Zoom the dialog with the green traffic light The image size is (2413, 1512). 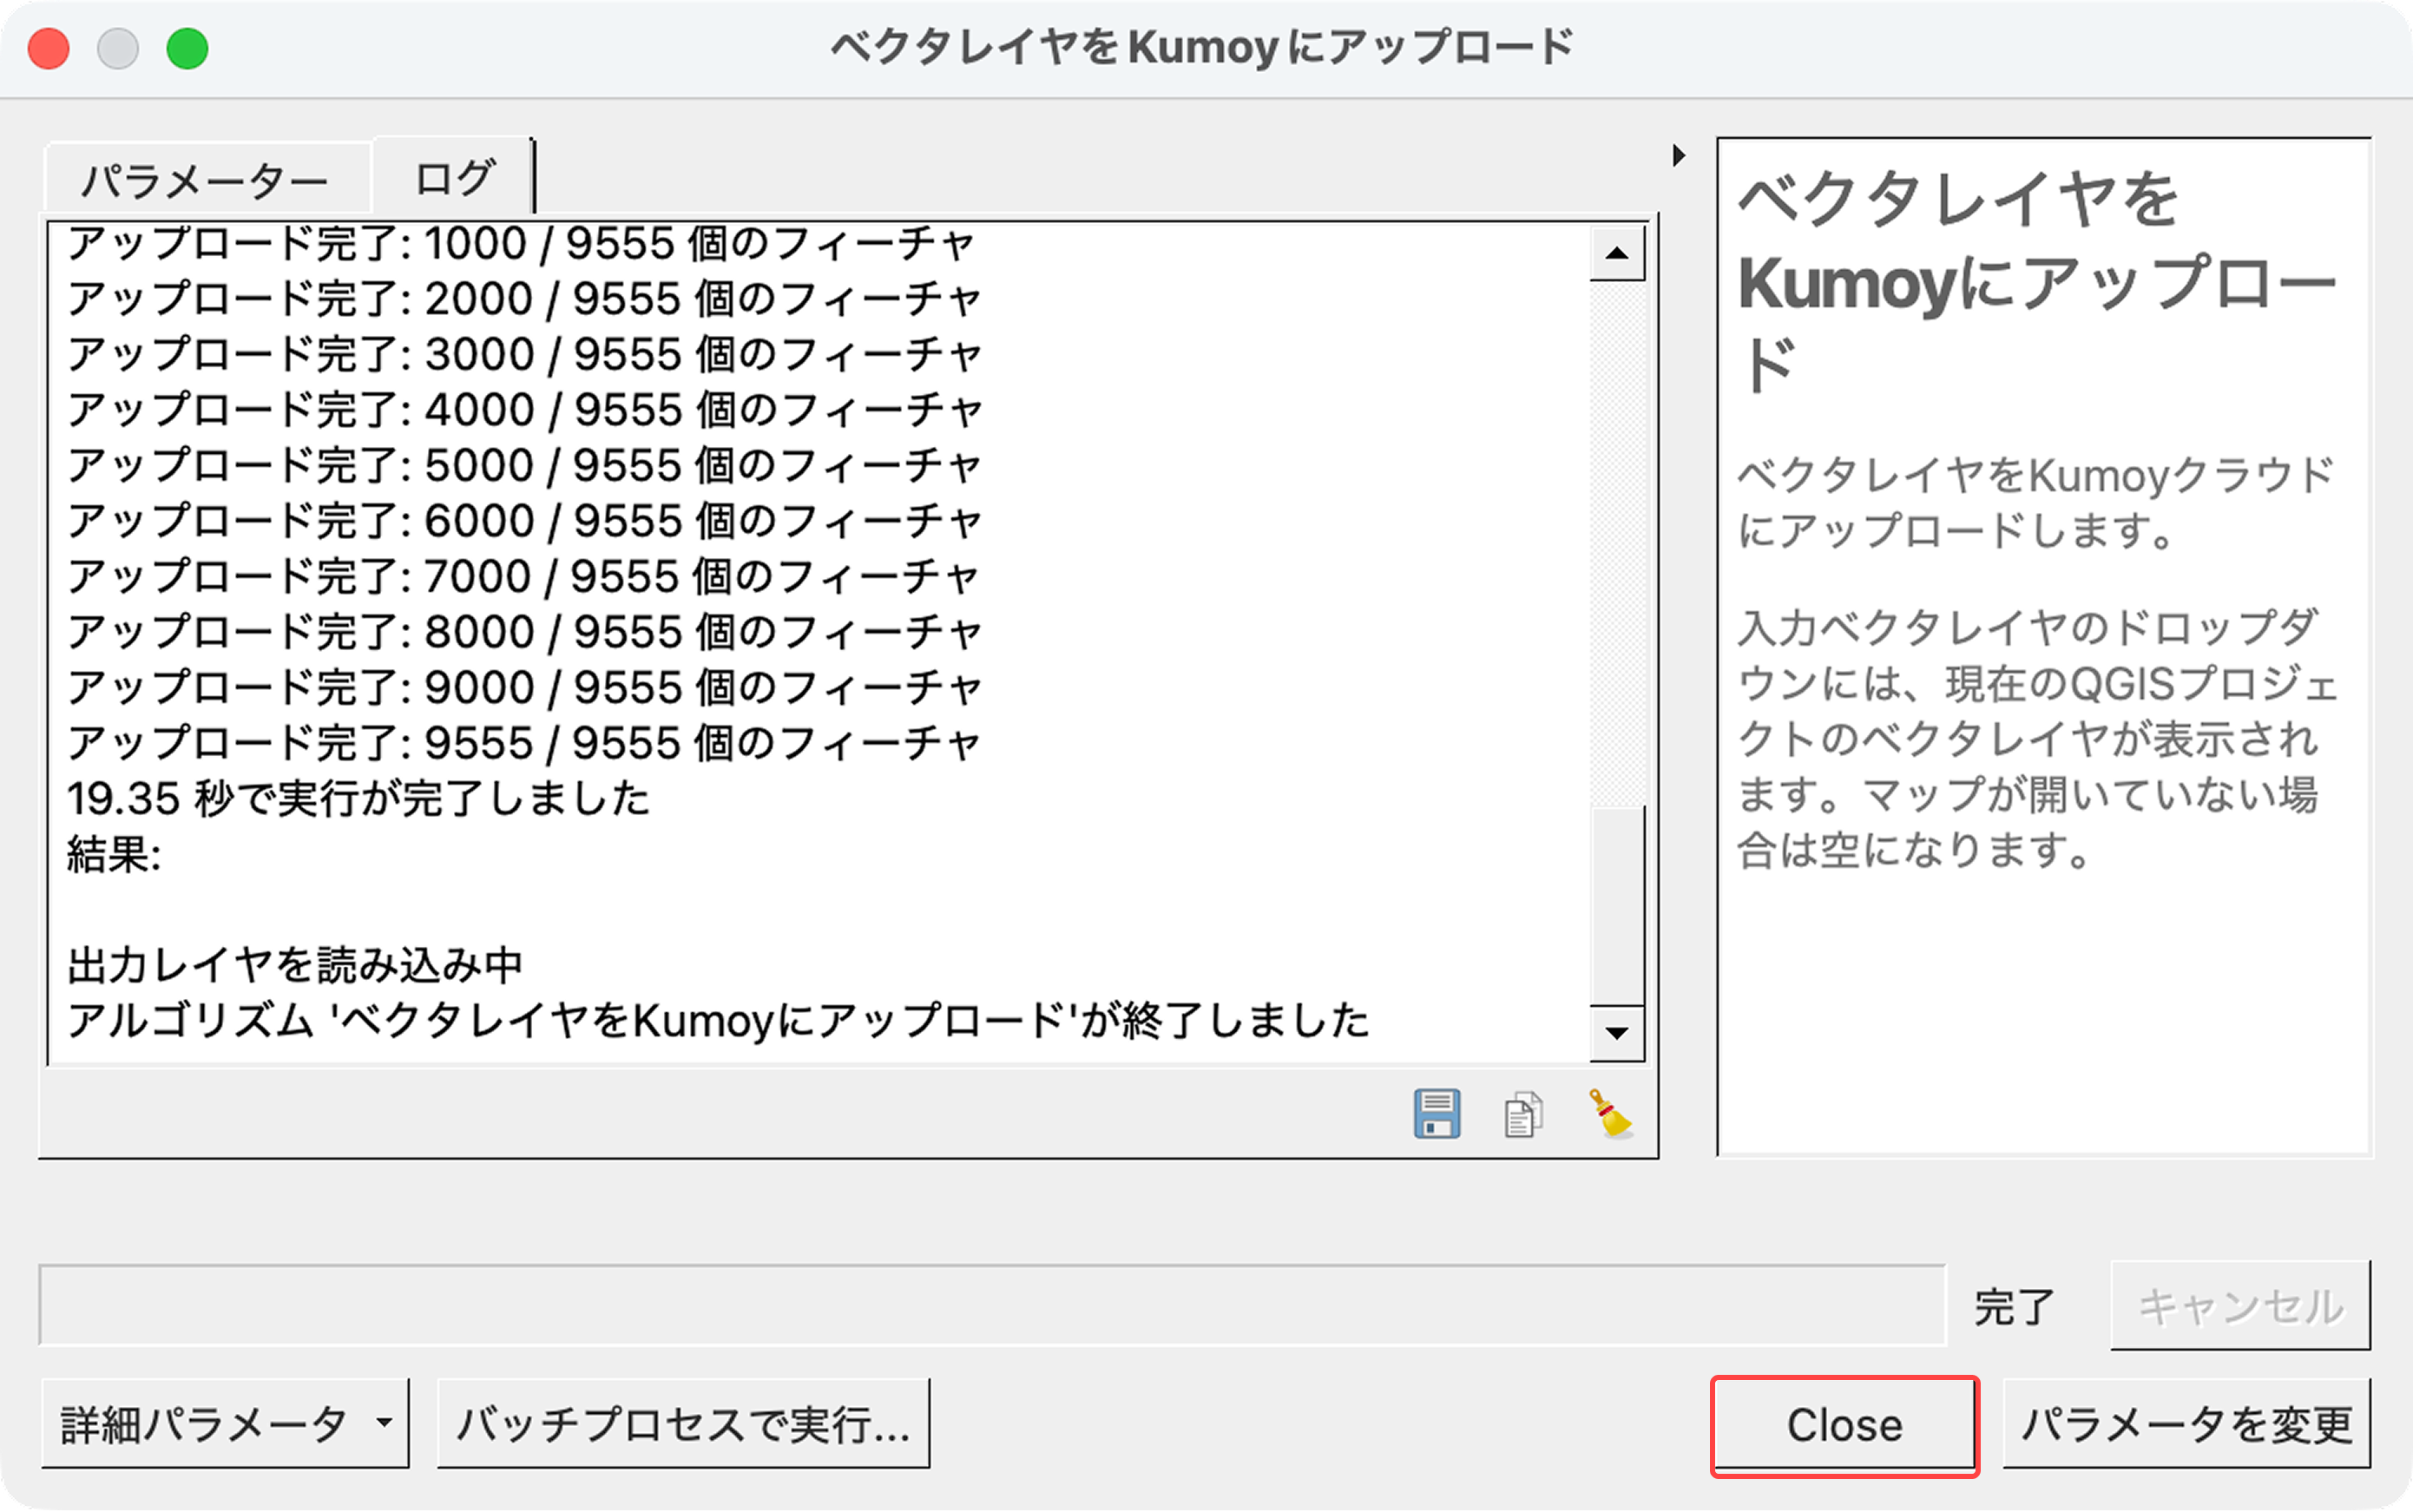pos(186,46)
